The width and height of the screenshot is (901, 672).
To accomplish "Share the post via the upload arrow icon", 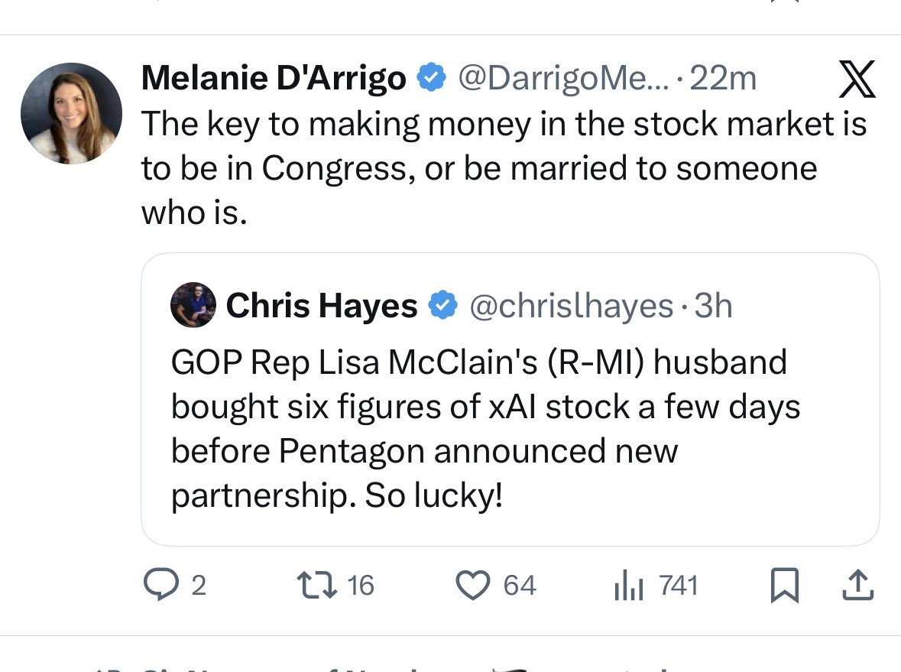I will point(856,586).
